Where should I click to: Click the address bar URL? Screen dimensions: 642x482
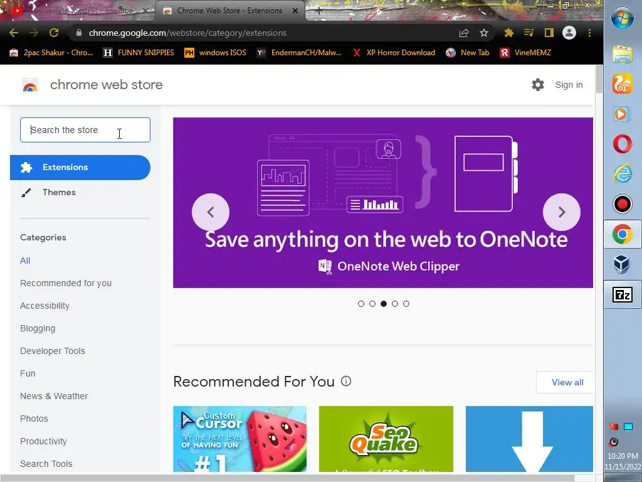187,33
